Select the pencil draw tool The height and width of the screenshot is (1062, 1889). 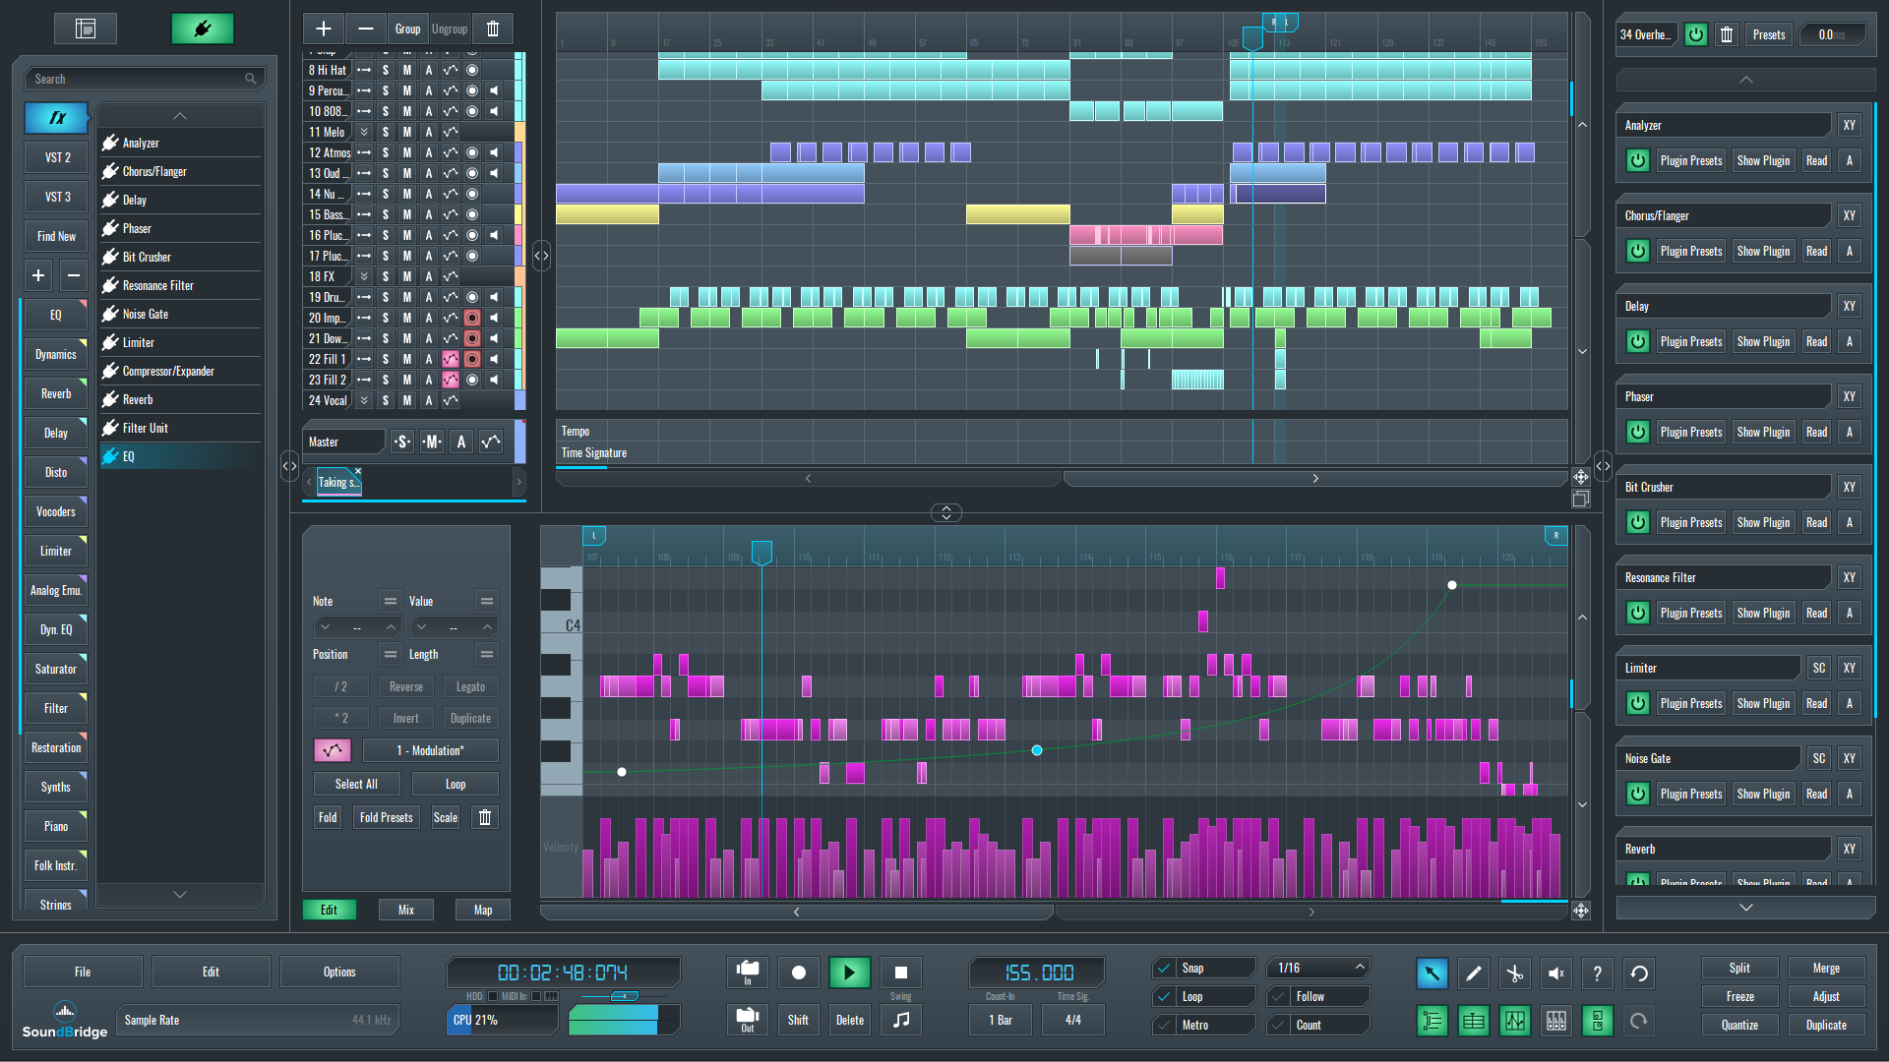[1474, 973]
